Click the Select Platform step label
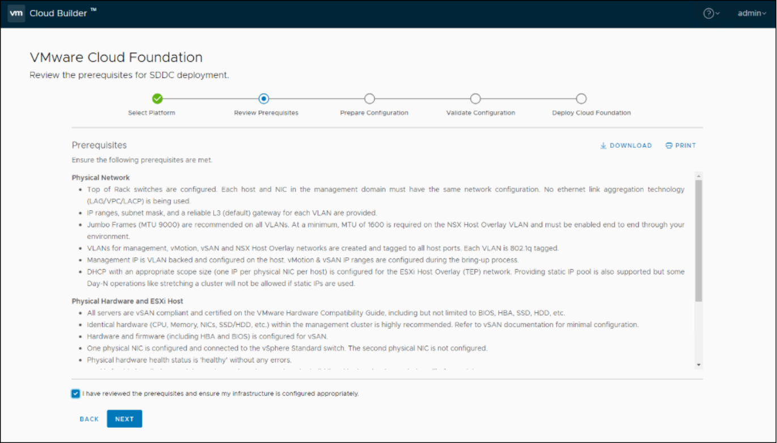Screen dimensions: 777x443 click(x=151, y=113)
